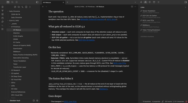Collapse all folders in explorer
Screen dimensions: 188x103
[x=30, y=7]
